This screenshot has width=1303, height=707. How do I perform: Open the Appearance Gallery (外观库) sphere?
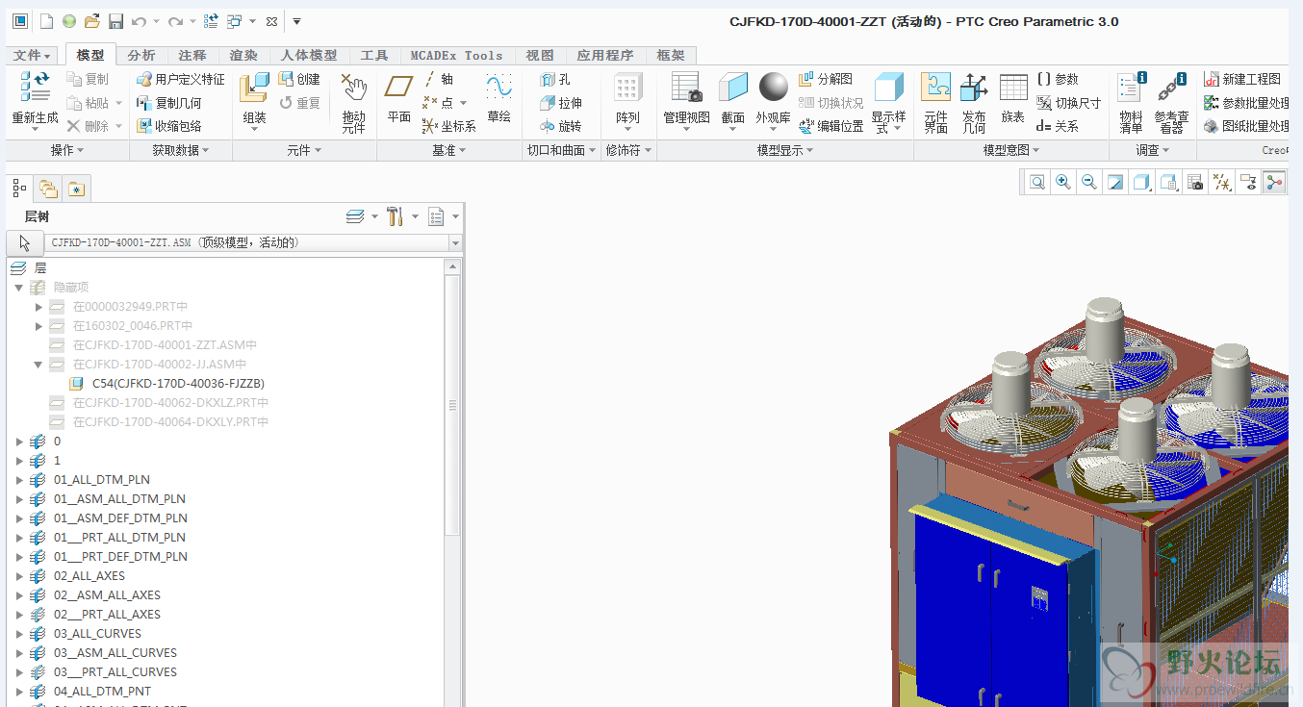point(773,87)
